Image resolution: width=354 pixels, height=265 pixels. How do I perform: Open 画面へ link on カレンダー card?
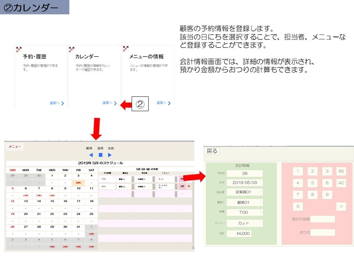[x=110, y=103]
